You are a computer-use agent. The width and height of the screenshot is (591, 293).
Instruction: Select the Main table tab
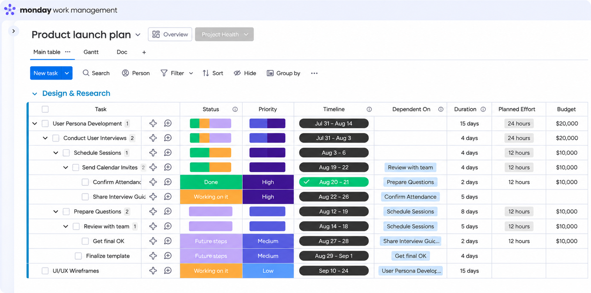(47, 52)
